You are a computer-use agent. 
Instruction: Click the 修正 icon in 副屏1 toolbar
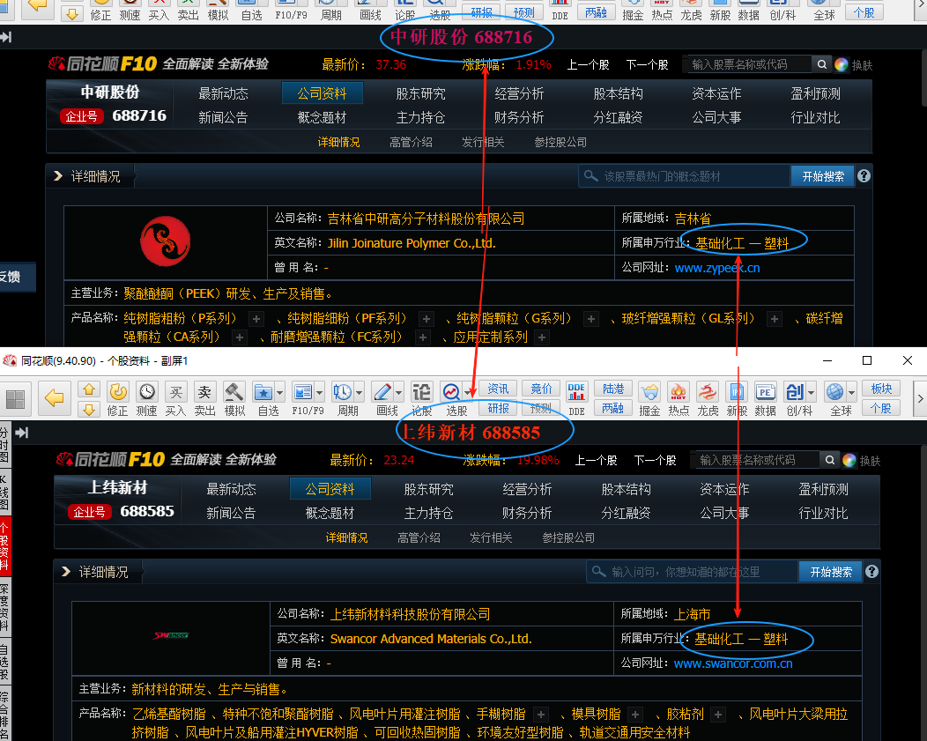[x=118, y=392]
